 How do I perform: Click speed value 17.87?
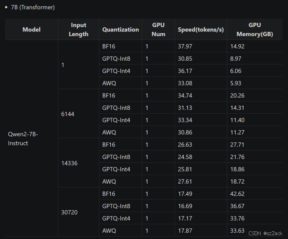click(185, 230)
